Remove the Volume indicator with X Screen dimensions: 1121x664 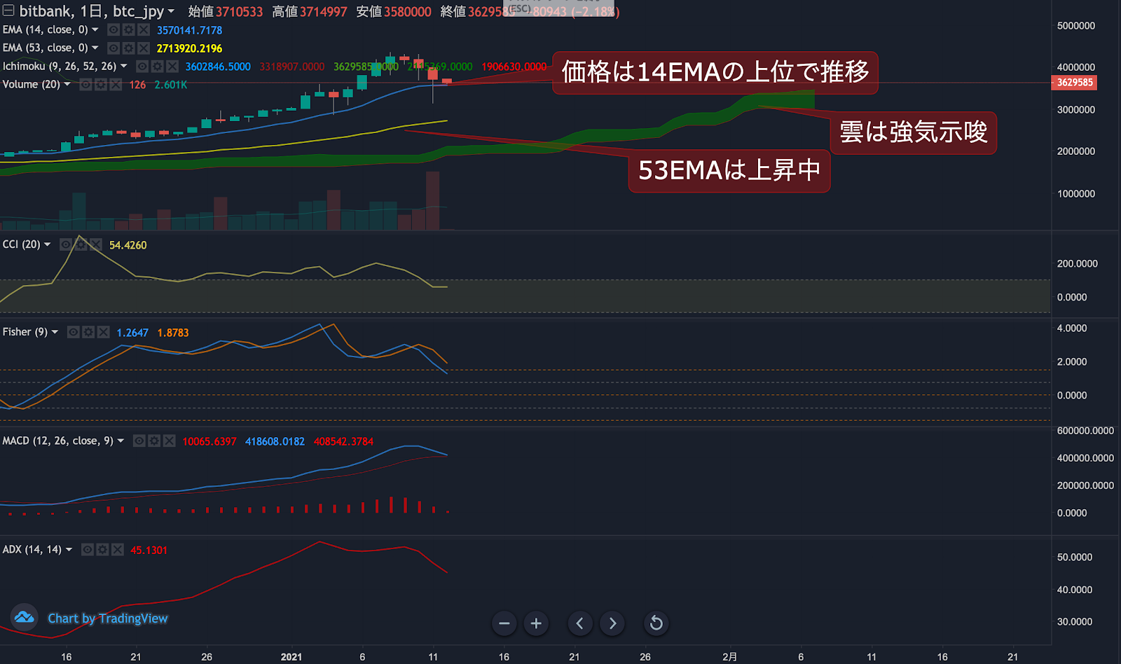coord(116,85)
